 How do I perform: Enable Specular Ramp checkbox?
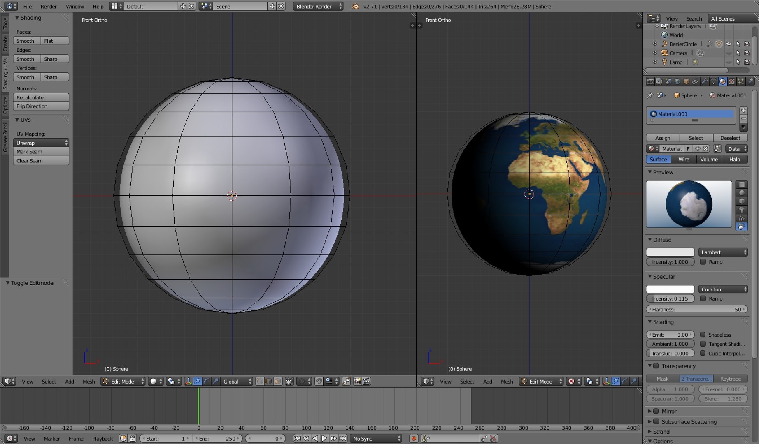click(703, 298)
